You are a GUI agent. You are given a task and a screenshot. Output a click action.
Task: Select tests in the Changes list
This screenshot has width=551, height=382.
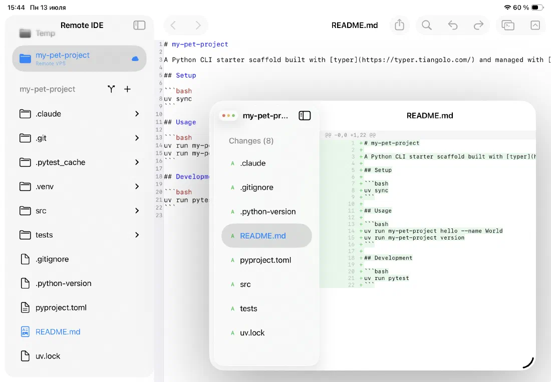[x=266, y=308]
